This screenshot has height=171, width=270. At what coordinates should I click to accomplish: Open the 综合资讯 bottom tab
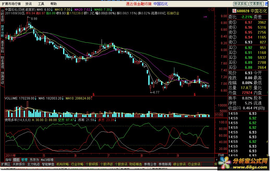[x=179, y=164]
